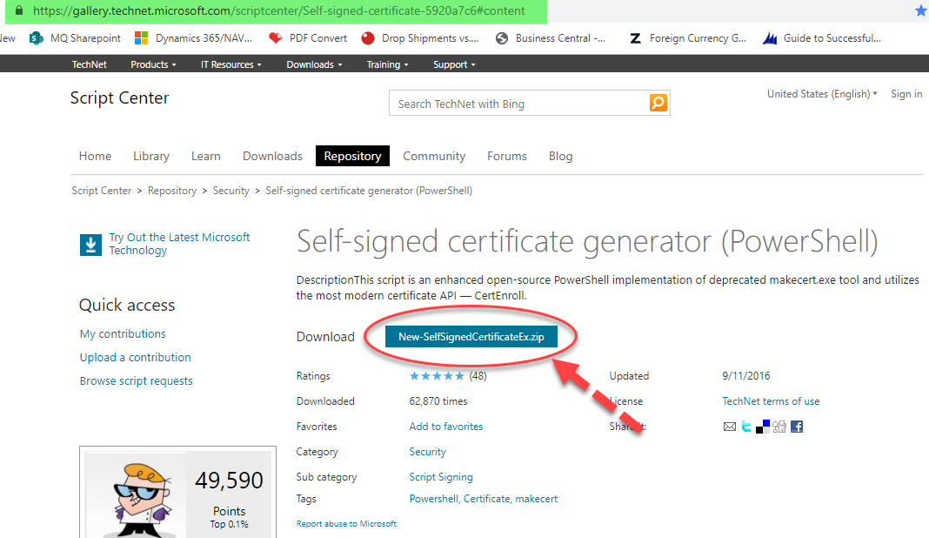Click Sign in link

point(906,94)
